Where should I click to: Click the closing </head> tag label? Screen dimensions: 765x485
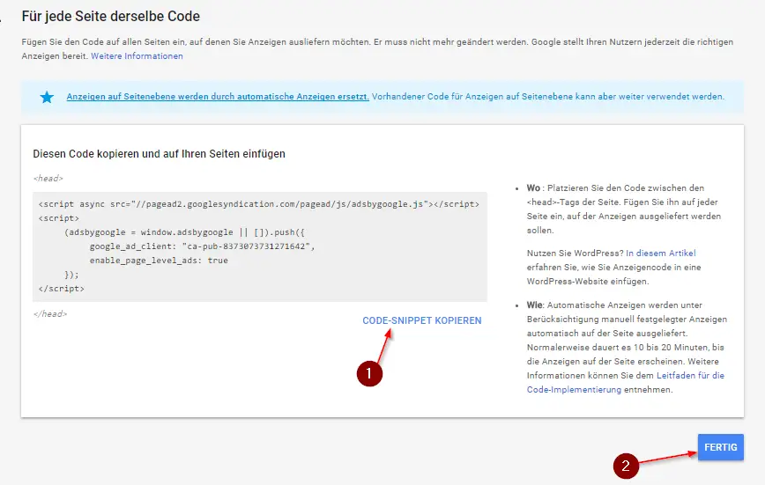pyautogui.click(x=49, y=314)
